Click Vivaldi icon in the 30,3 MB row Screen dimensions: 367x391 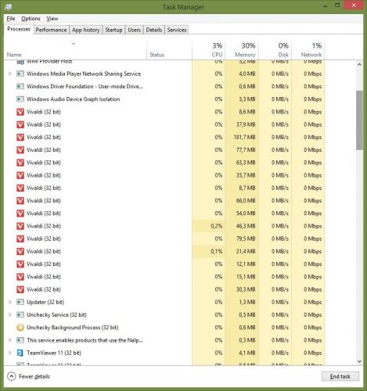coord(20,289)
